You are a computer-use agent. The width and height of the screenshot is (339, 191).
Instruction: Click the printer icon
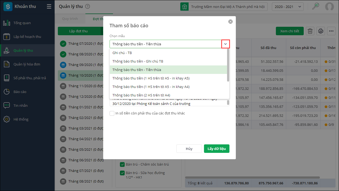click(321, 31)
